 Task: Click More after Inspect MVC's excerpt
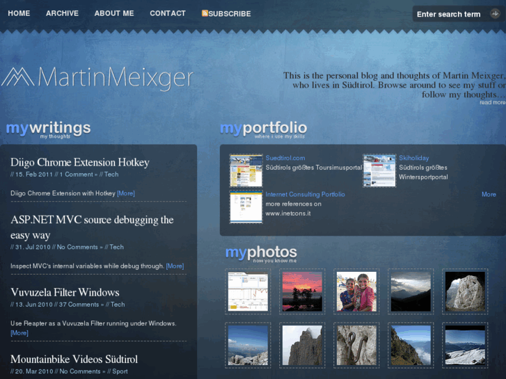pos(175,266)
